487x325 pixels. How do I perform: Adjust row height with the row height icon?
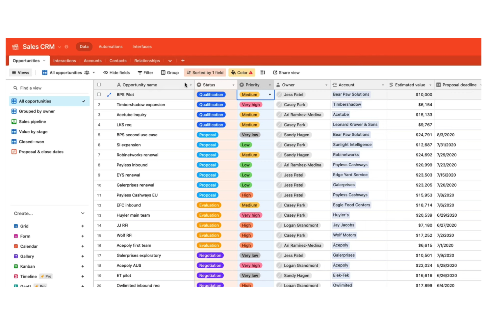coord(262,72)
